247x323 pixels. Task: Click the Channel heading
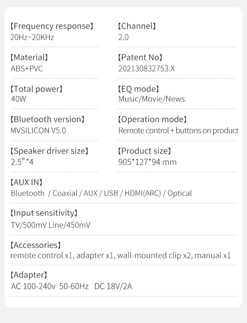(137, 26)
